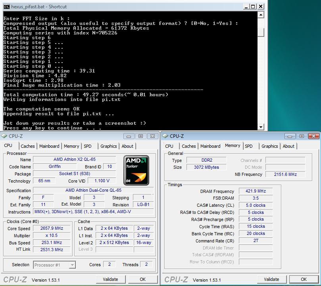Open Graphics tab in right CPU-Z
Screen dimensions: 321x286
tap(269, 146)
